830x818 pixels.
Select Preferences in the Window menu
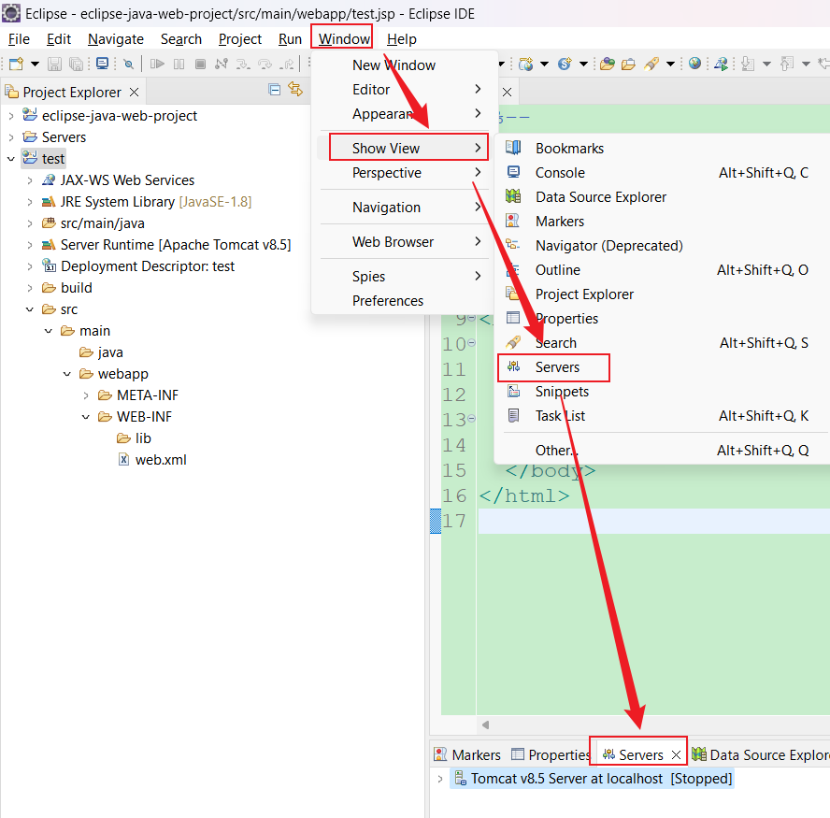388,301
